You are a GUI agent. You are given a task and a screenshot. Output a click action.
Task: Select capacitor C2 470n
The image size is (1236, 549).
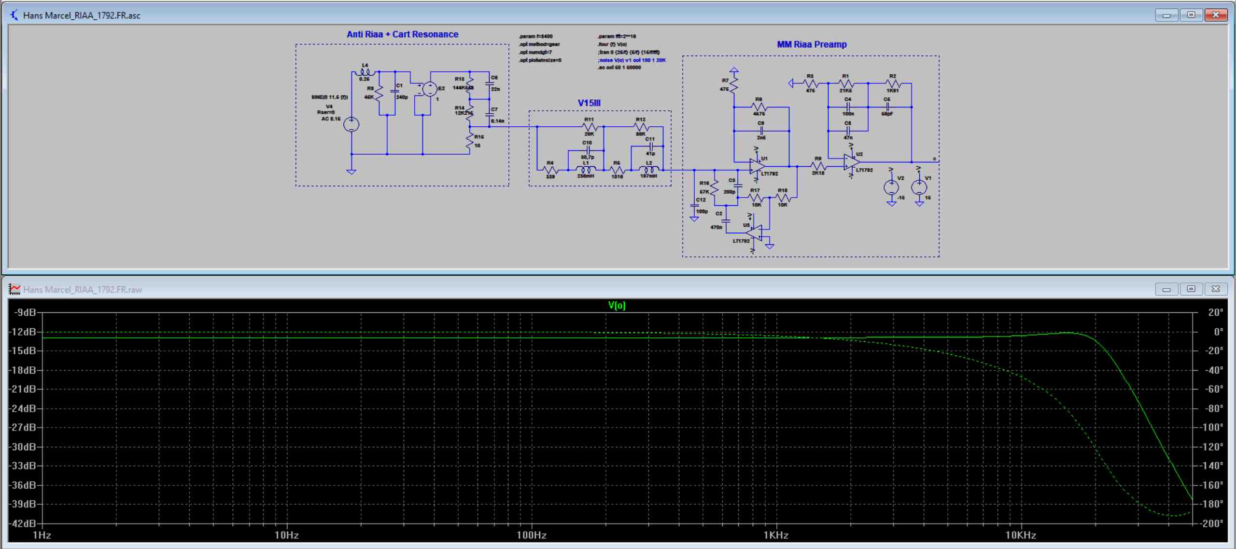pos(726,221)
